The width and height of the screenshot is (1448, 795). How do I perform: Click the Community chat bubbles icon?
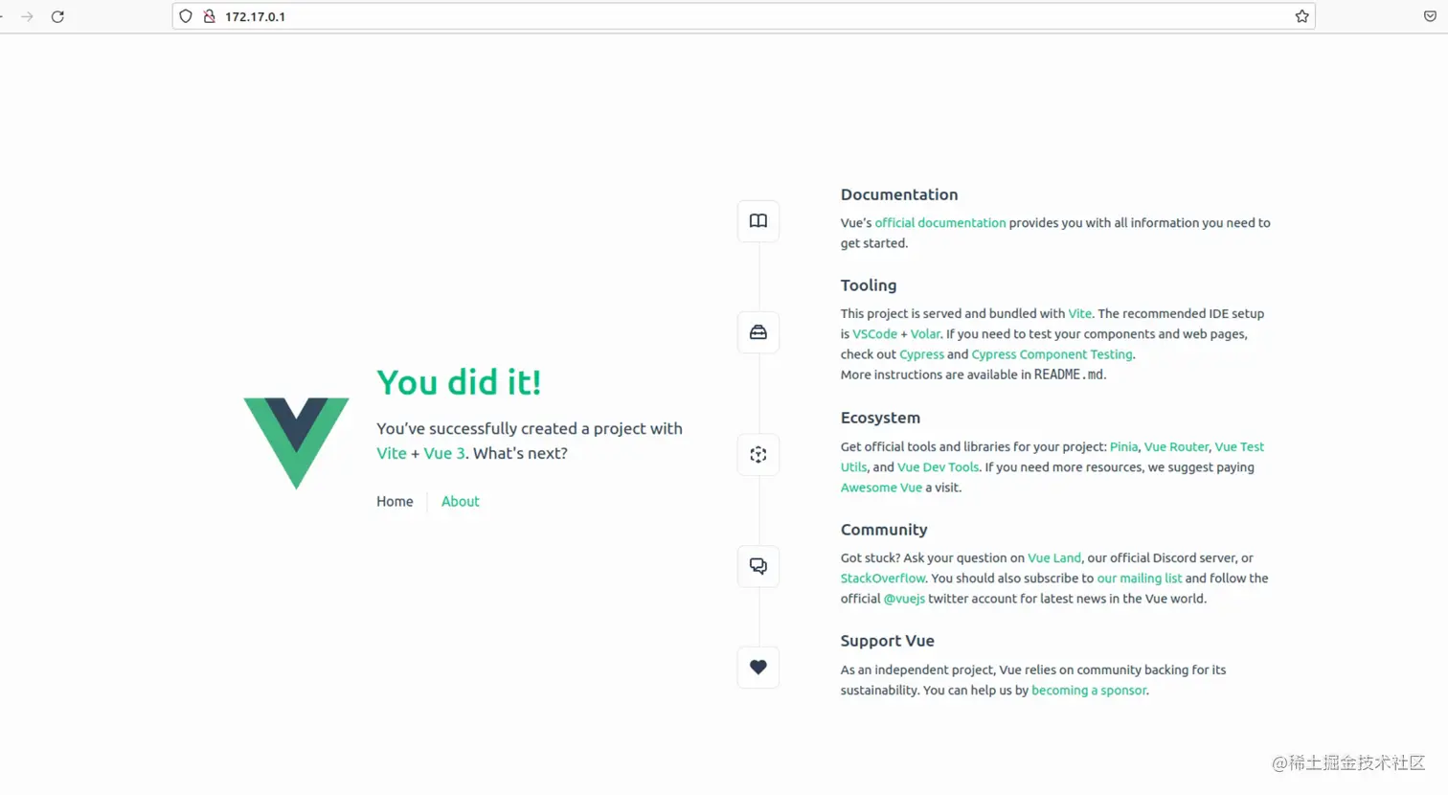coord(758,566)
